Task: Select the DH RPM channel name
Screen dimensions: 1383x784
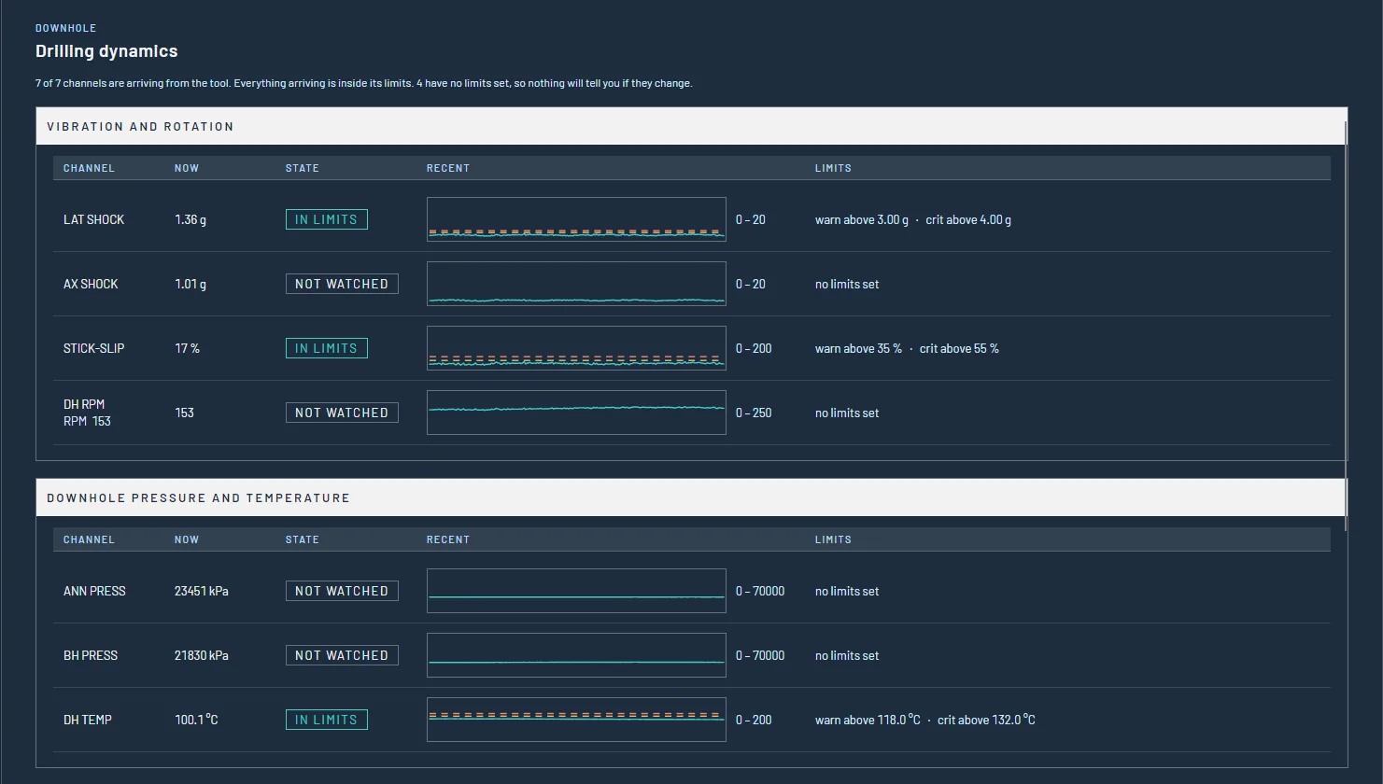Action: pos(84,404)
